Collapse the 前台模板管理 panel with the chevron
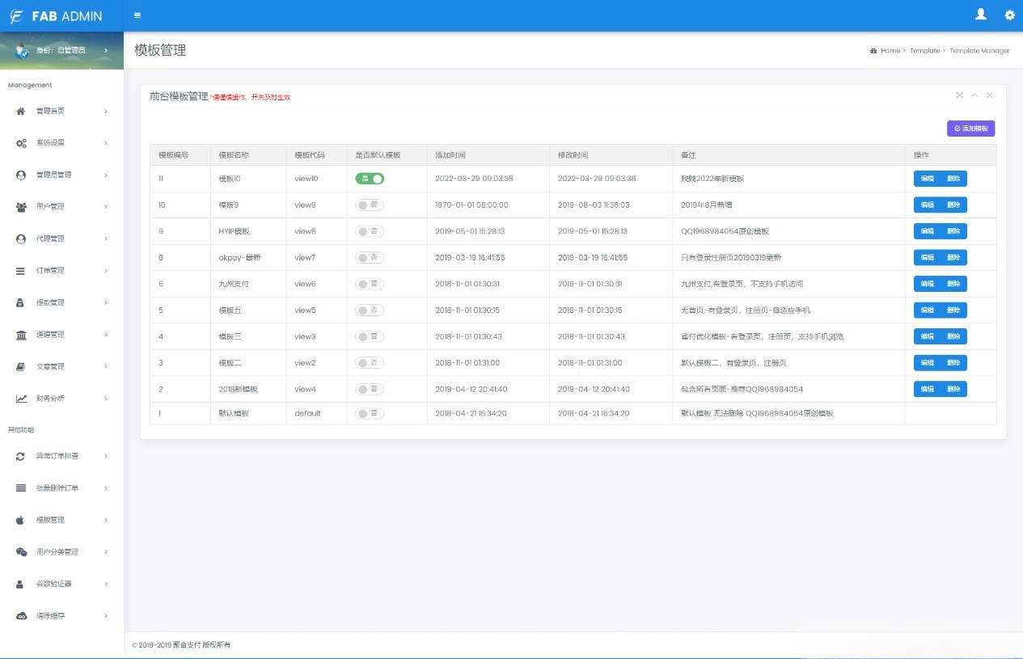The width and height of the screenshot is (1023, 659). coord(974,95)
